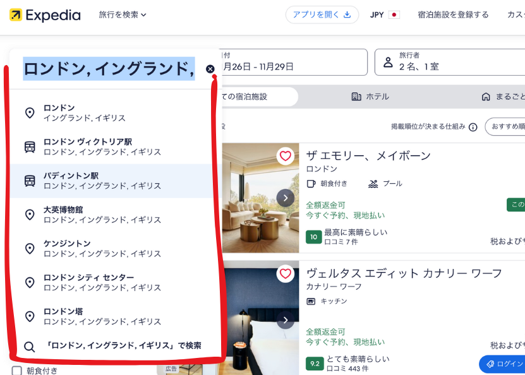This screenshot has height=375, width=525.
Task: Open the 旅行を検索 dropdown menu
Action: point(123,15)
